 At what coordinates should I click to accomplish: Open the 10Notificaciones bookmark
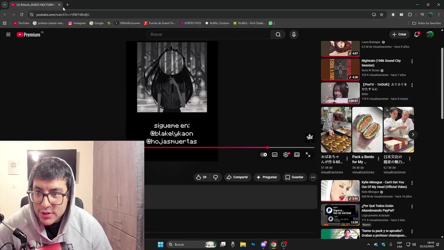tap(127, 23)
